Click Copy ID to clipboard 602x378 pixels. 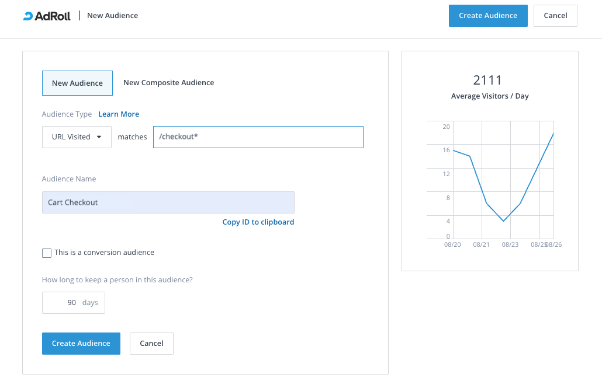pyautogui.click(x=258, y=222)
